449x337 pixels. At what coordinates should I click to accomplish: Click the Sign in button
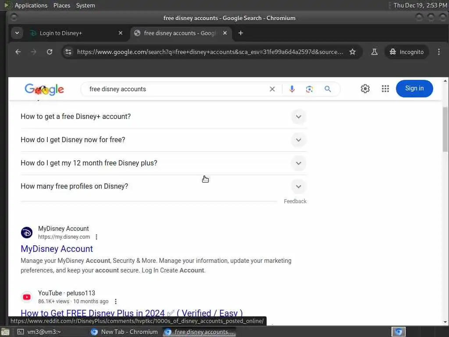[x=414, y=89]
